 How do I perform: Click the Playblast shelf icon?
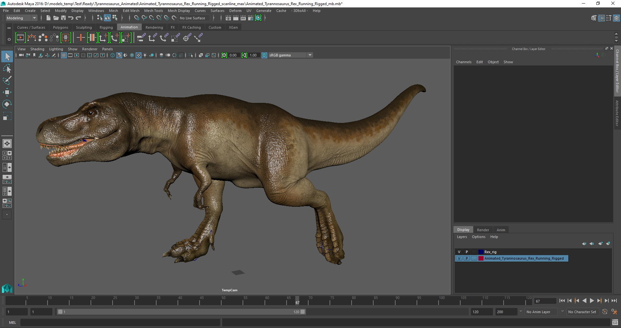pos(20,38)
